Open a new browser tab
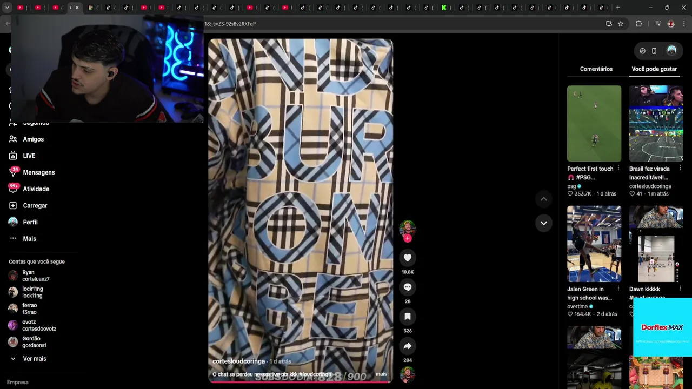 click(618, 8)
